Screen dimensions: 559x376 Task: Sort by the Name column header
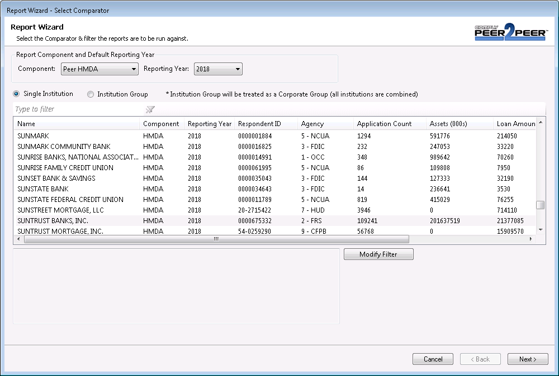[x=77, y=124]
